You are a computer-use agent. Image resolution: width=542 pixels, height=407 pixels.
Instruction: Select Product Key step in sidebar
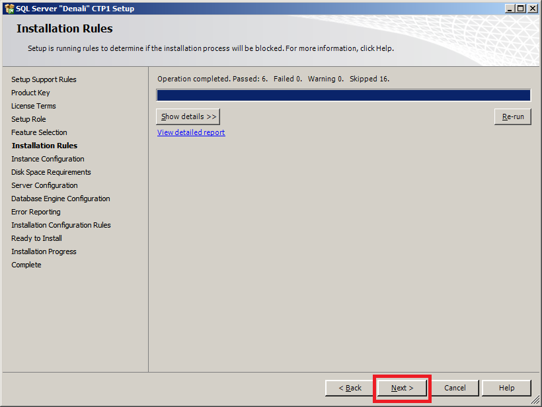(x=30, y=93)
